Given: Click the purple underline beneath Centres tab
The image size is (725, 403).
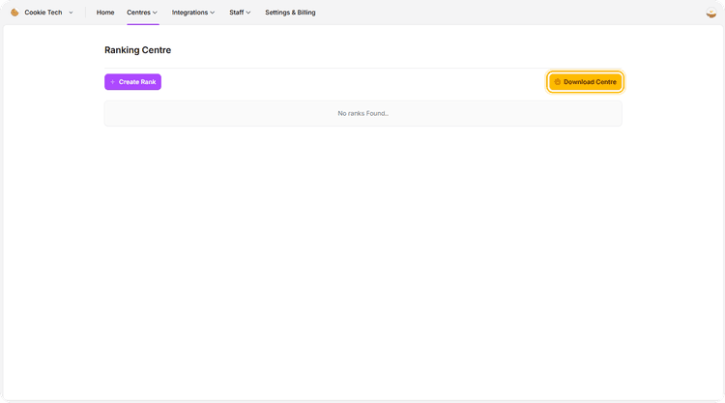Looking at the screenshot, I should (142, 23).
